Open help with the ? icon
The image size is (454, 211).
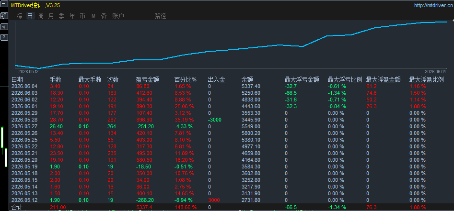tap(4, 37)
